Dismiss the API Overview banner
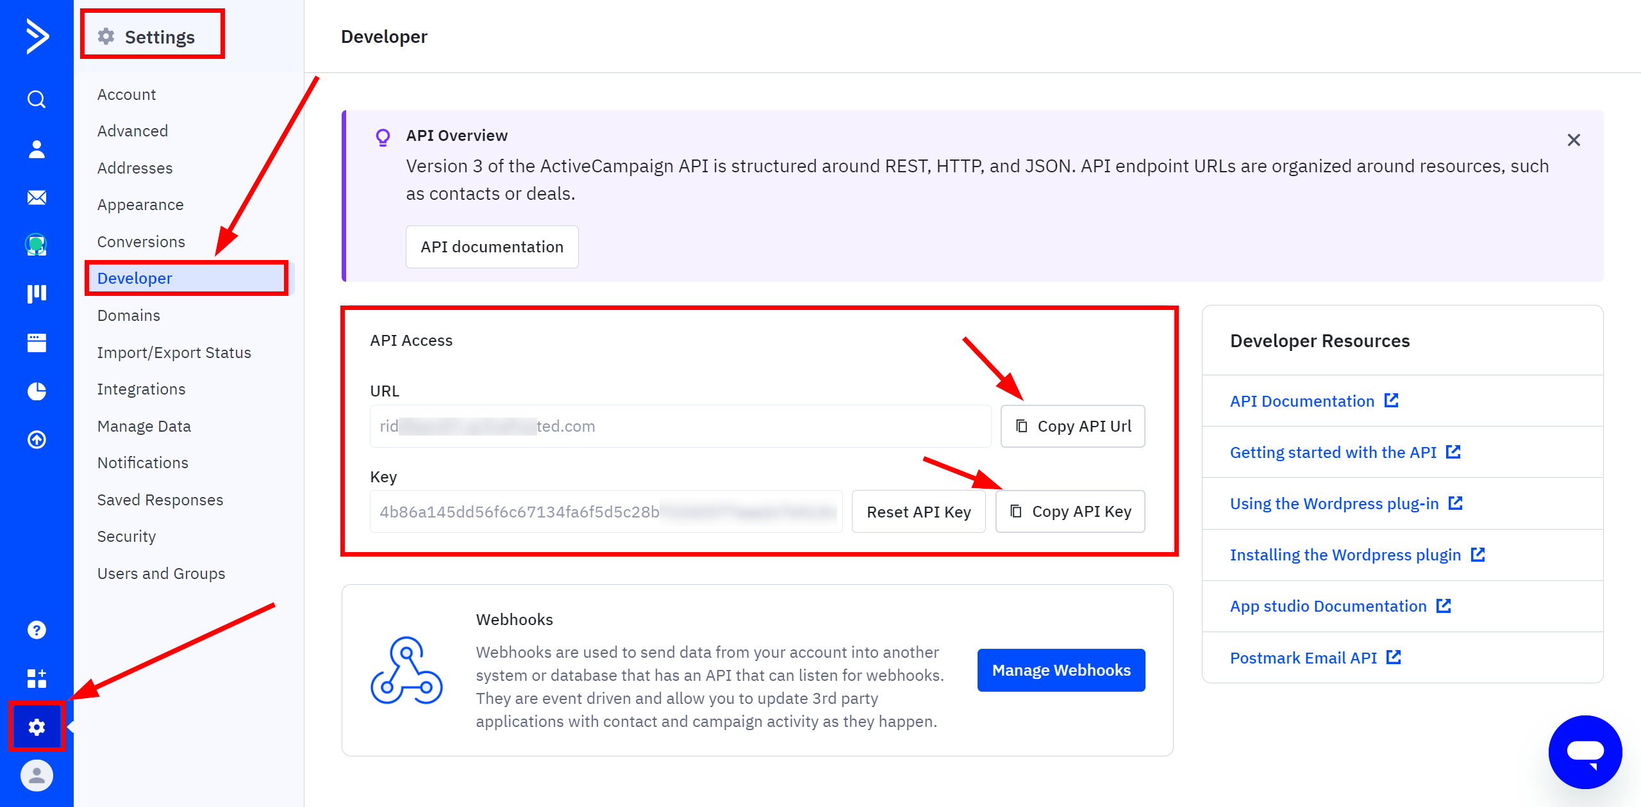 click(x=1574, y=140)
